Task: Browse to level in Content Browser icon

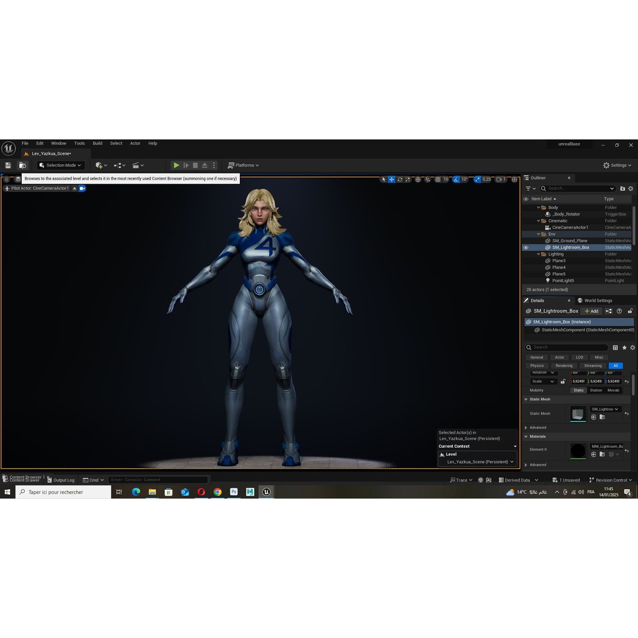Action: pos(23,165)
